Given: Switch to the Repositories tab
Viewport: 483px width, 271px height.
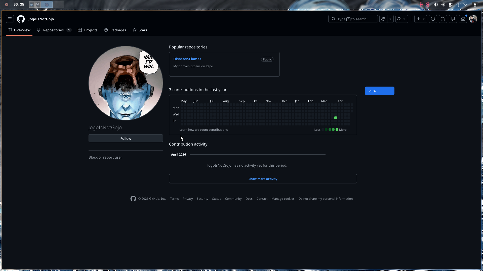Looking at the screenshot, I should 53,30.
